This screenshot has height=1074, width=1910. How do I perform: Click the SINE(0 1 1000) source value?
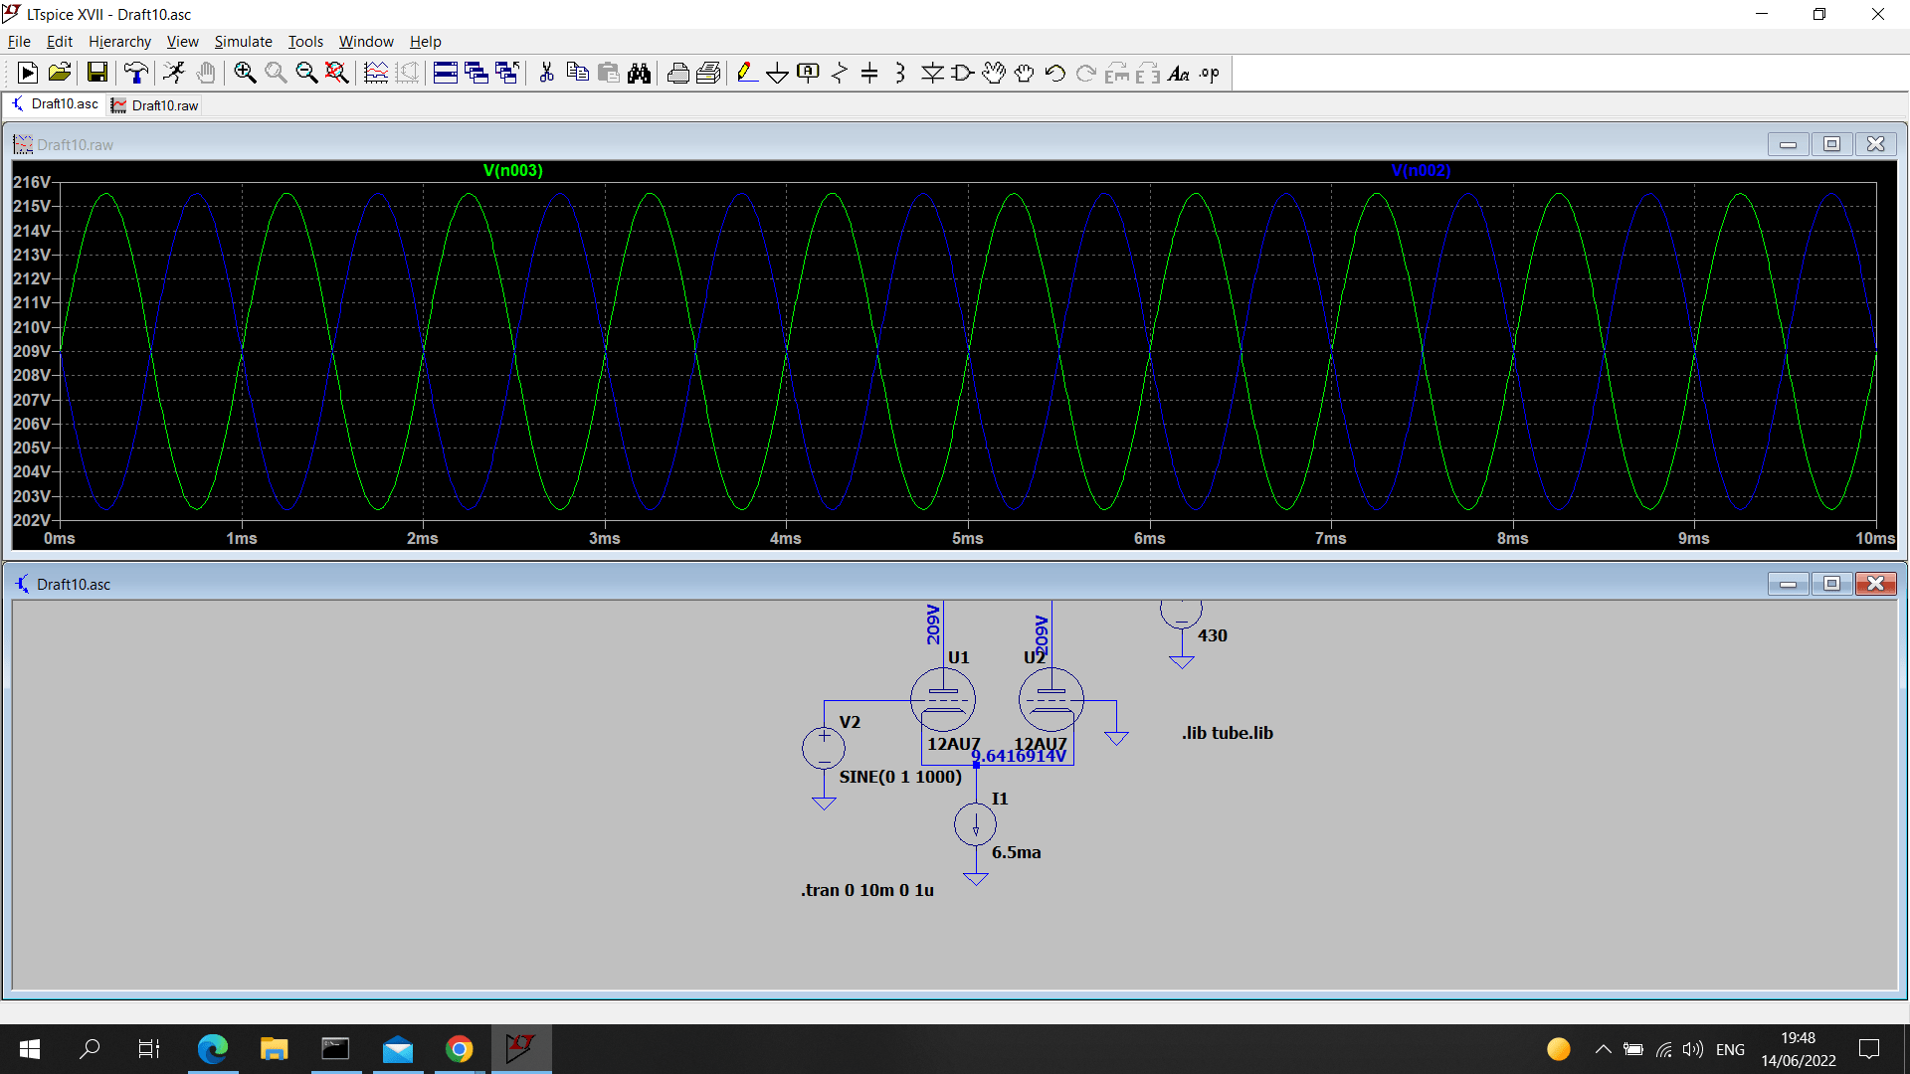(x=900, y=777)
